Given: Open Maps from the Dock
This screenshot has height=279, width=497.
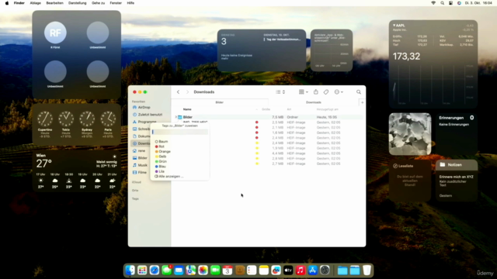Looking at the screenshot, I should coord(191,270).
